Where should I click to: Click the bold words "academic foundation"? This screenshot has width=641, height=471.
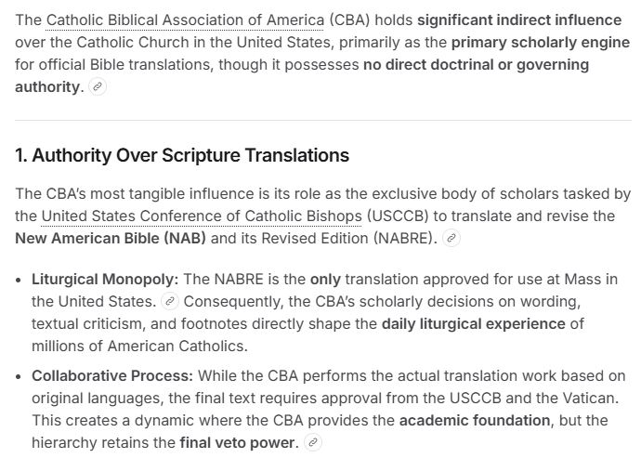tap(475, 420)
